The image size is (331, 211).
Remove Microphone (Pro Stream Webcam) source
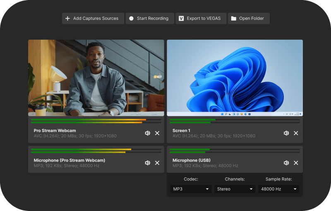[x=157, y=163]
